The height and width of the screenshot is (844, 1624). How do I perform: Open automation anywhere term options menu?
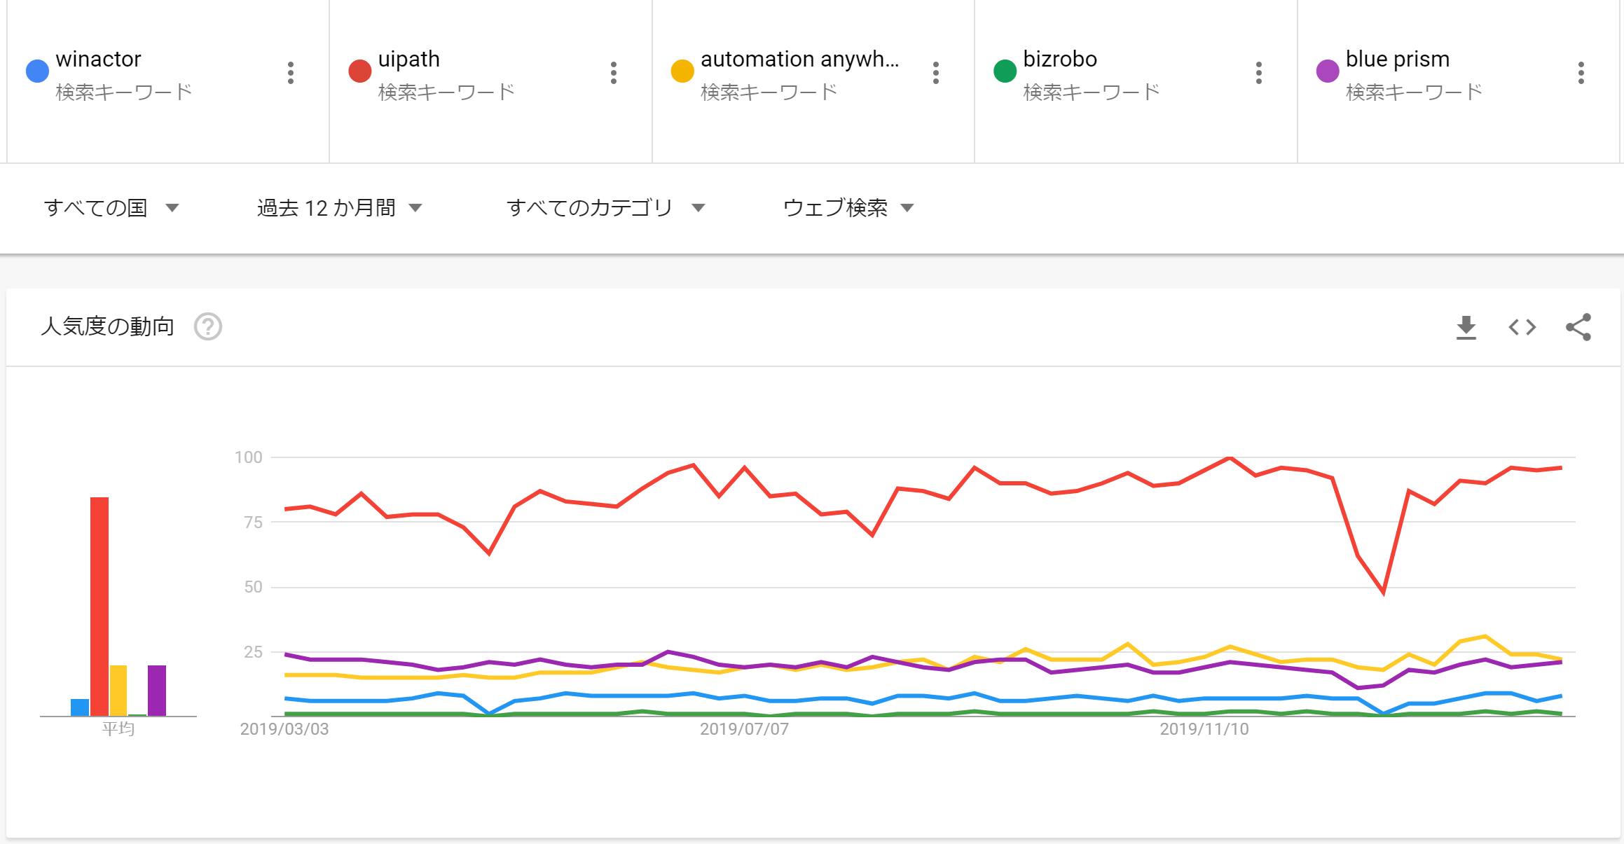pos(936,73)
